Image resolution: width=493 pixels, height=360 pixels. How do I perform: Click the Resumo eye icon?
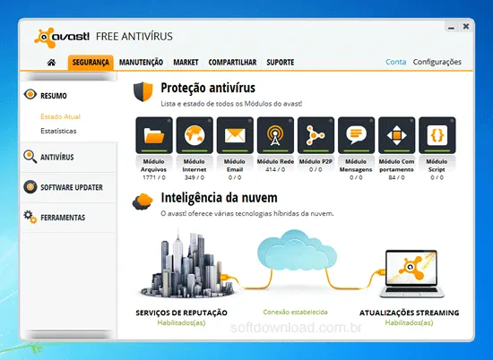click(x=30, y=94)
